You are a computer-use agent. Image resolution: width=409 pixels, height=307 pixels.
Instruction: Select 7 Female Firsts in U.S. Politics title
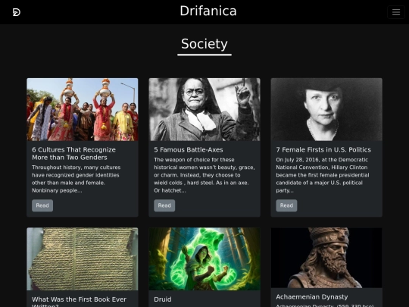point(323,149)
